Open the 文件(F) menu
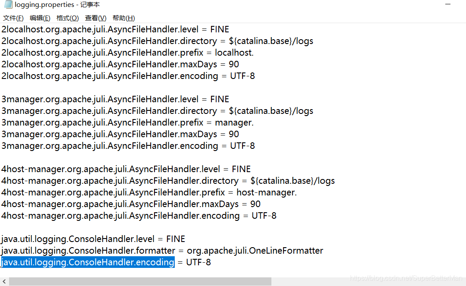466x286 pixels. [x=13, y=18]
